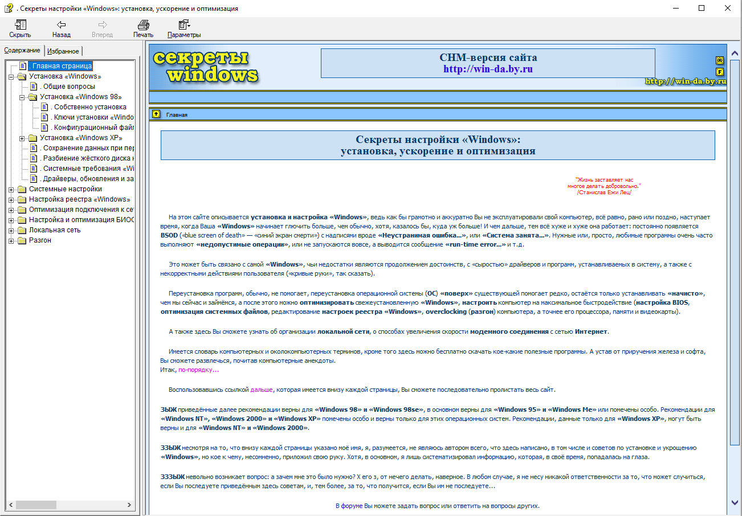
Task: Open the Общие вопросы topic
Action: coord(67,87)
